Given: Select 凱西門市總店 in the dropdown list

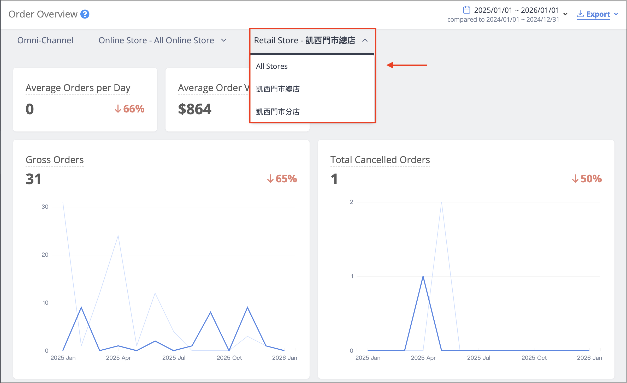Looking at the screenshot, I should (x=312, y=89).
